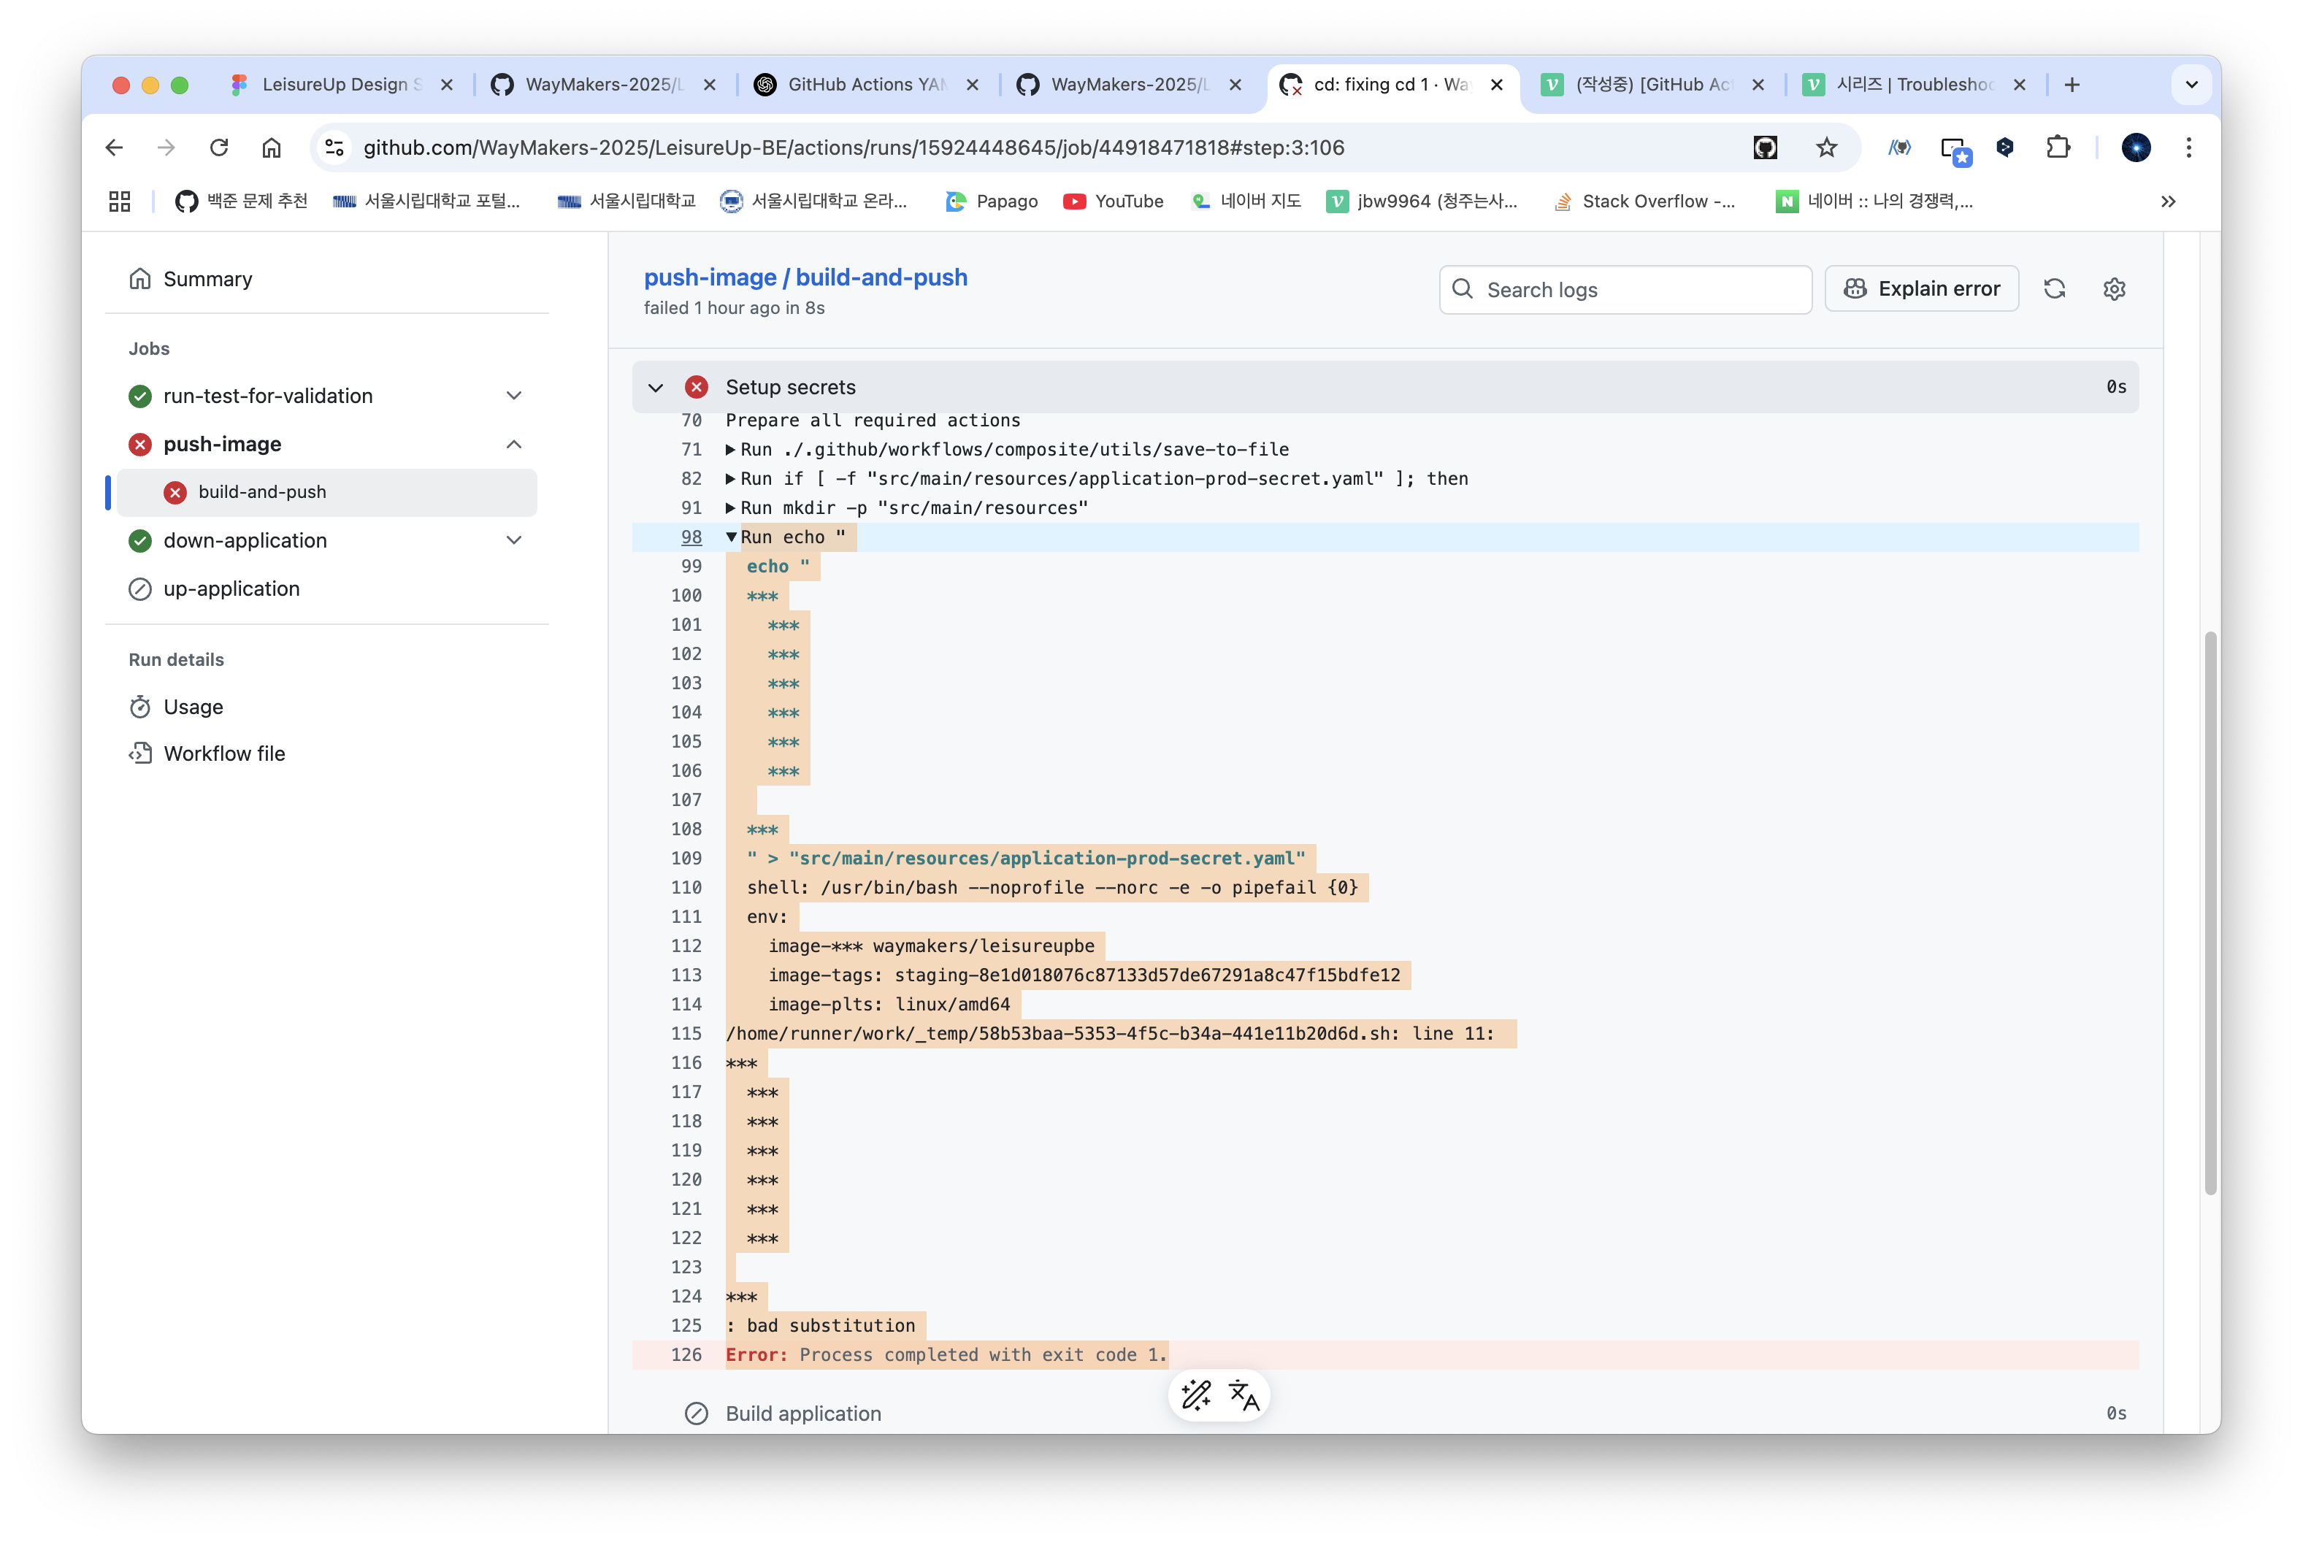Click the browser reload icon
The width and height of the screenshot is (2303, 1542).
click(x=219, y=147)
